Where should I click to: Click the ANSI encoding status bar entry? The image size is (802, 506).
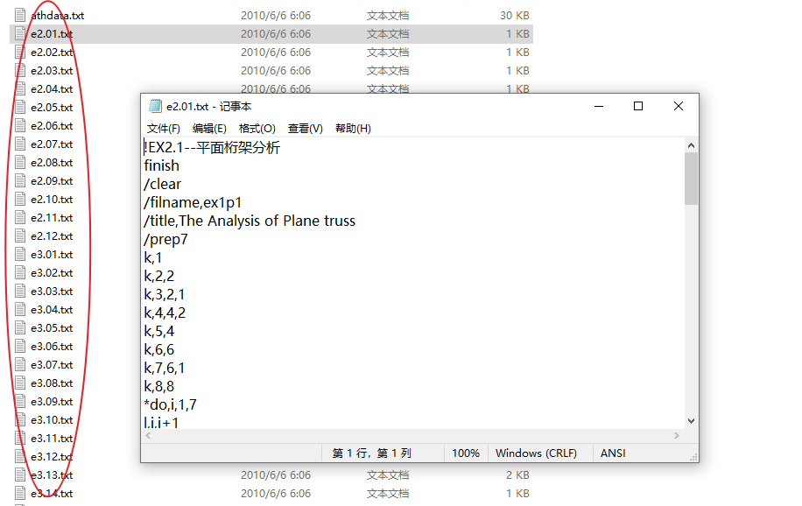point(613,453)
